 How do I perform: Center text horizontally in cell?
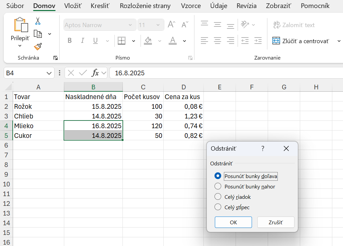[218, 41]
